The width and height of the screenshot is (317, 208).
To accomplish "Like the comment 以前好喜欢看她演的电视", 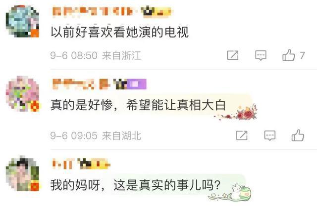I will (288, 55).
